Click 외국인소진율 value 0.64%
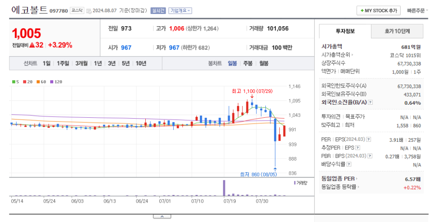 413,103
